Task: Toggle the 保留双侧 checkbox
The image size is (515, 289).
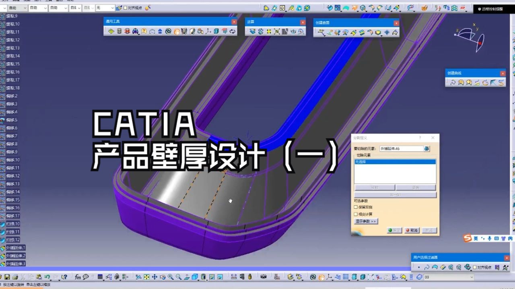Action: click(356, 207)
